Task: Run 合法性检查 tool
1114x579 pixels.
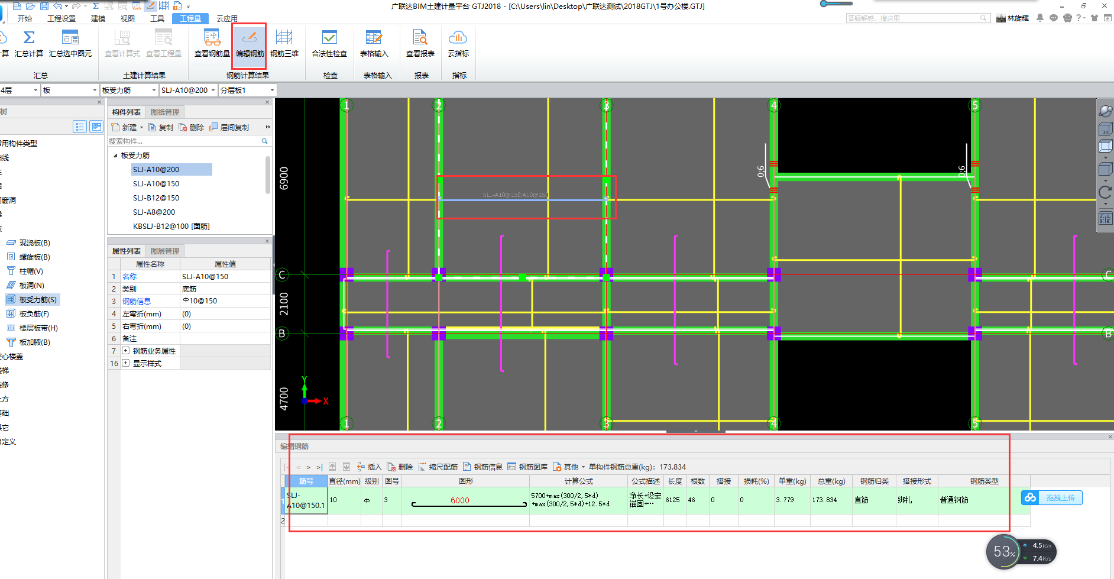Action: (x=329, y=43)
